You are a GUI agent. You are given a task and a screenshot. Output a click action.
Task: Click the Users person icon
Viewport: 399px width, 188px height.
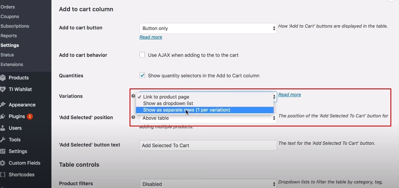tap(3, 128)
